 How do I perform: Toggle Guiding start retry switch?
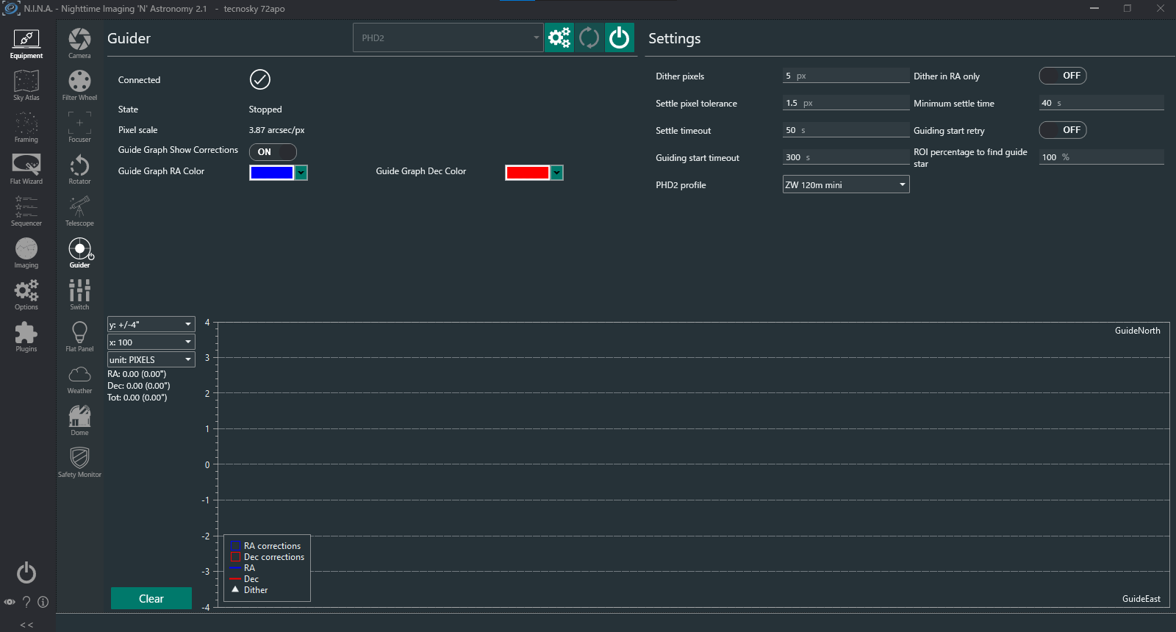click(x=1063, y=130)
